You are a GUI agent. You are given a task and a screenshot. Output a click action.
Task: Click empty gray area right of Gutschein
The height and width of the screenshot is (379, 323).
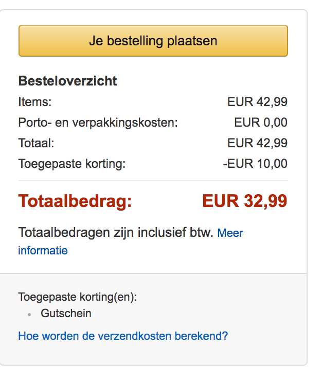206,313
